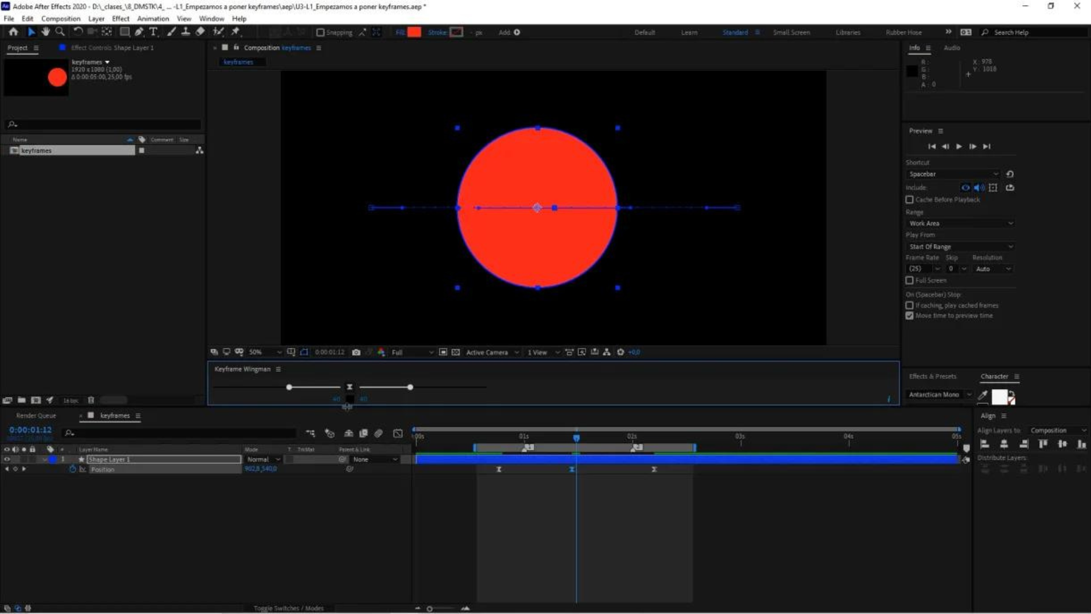
Task: Open the Range Work Area dropdown
Action: click(960, 223)
